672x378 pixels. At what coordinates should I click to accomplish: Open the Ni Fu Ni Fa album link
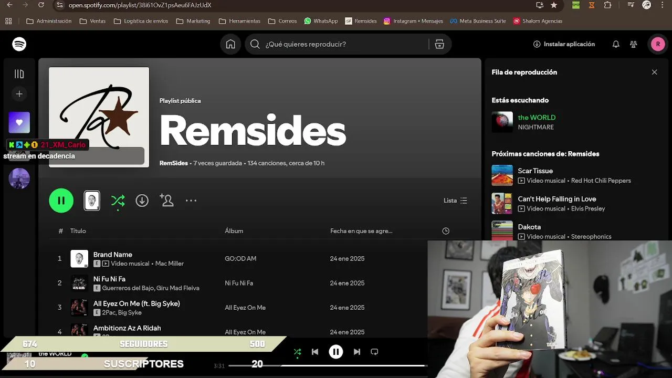coord(239,283)
